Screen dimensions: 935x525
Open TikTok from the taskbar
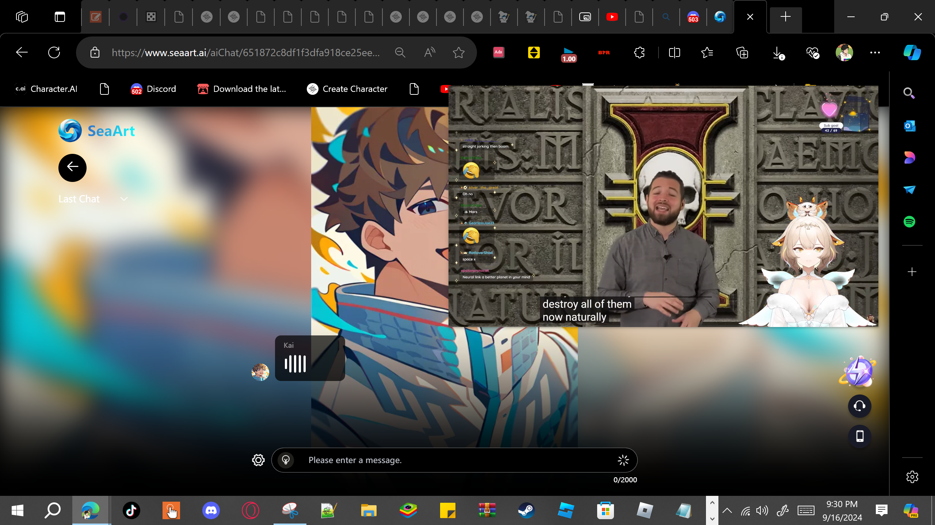pos(131,510)
